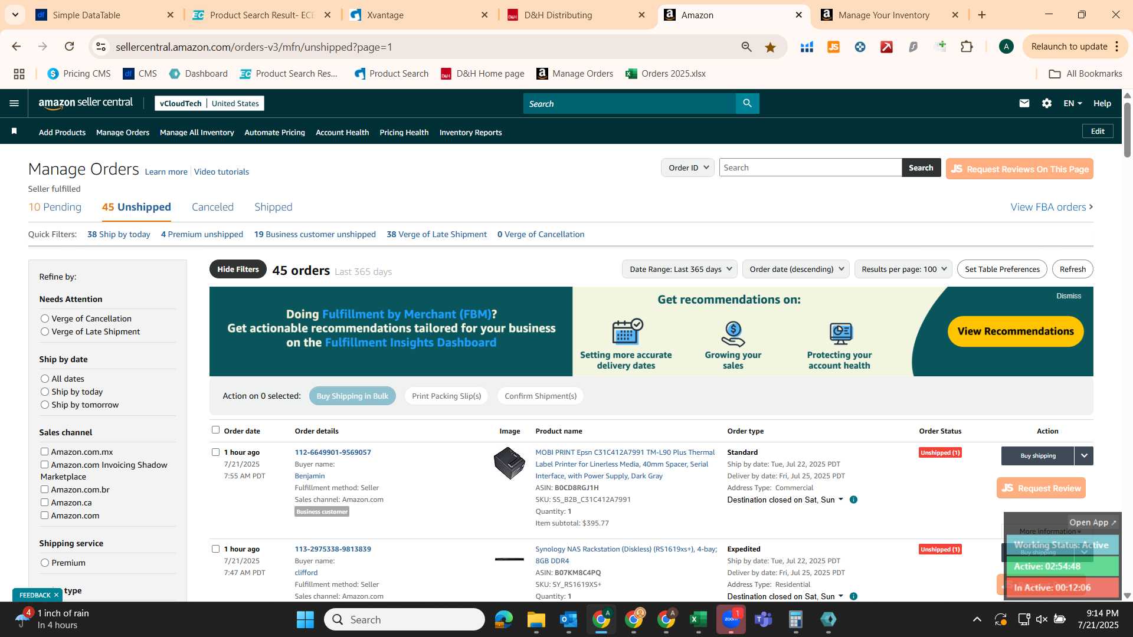Open File Explorer in taskbar
1133x637 pixels.
(x=536, y=619)
